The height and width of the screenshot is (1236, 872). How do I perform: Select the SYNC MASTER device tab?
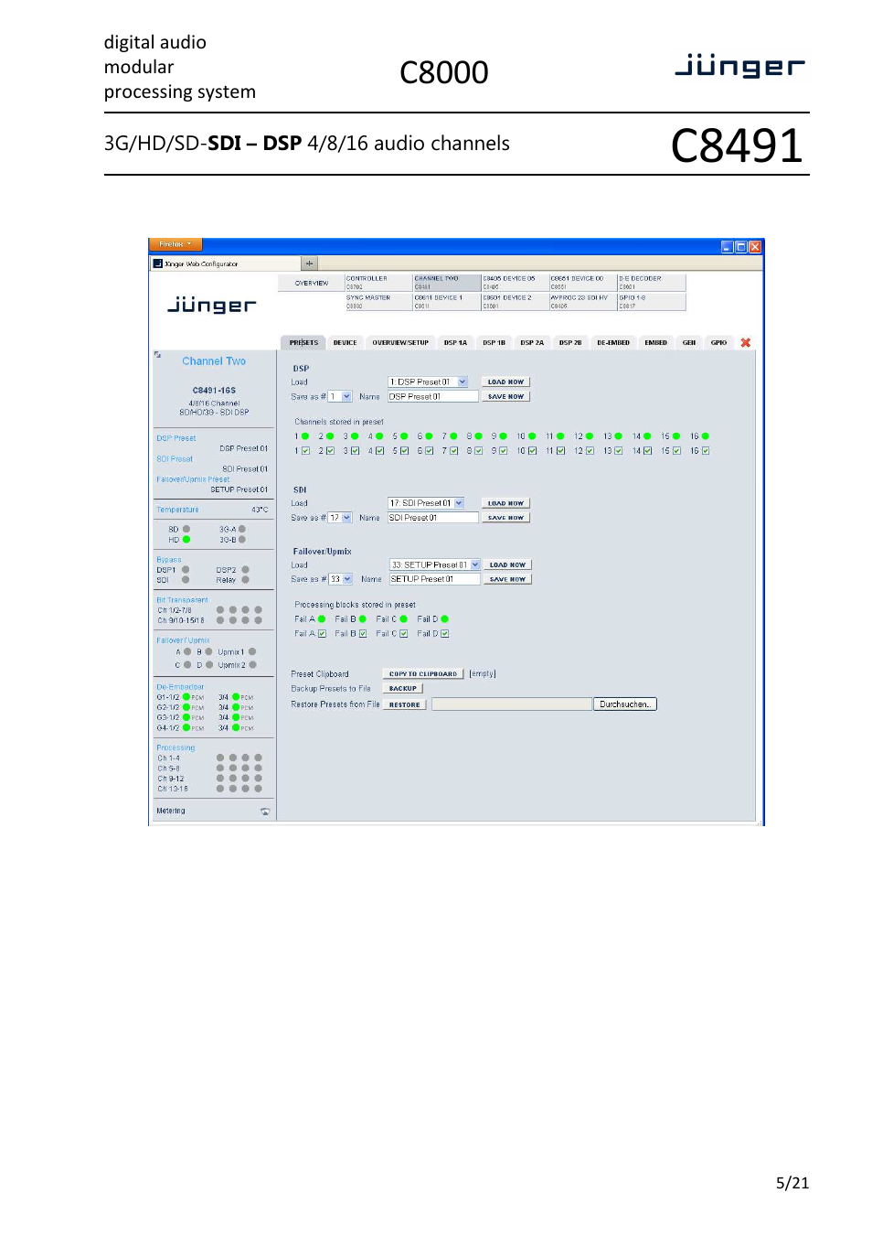point(378,302)
